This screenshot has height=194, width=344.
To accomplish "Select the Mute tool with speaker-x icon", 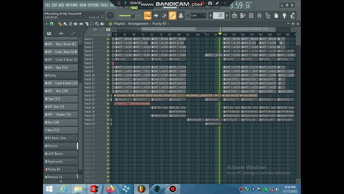I will click(76, 24).
